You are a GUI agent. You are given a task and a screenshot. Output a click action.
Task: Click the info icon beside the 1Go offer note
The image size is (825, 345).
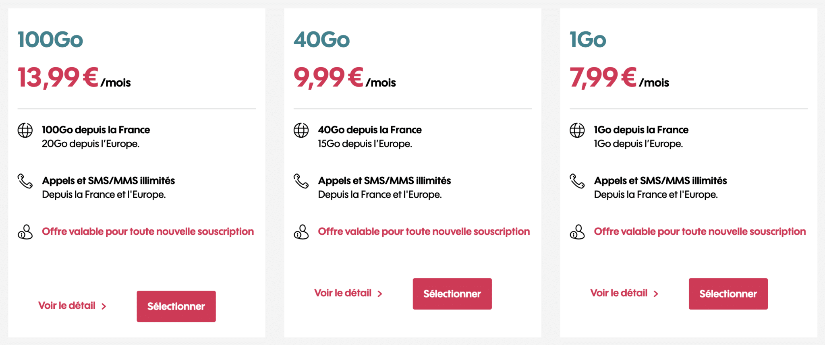(577, 232)
